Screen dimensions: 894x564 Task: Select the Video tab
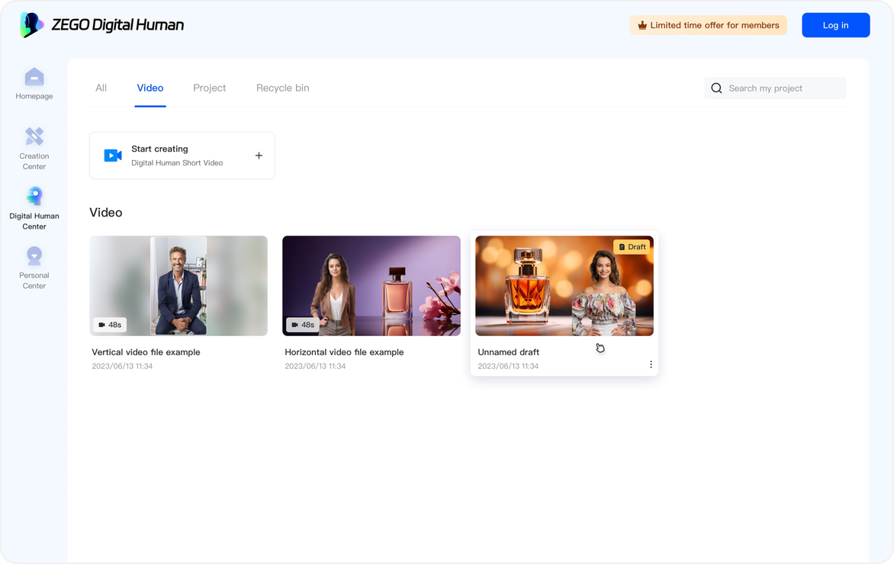coord(150,88)
